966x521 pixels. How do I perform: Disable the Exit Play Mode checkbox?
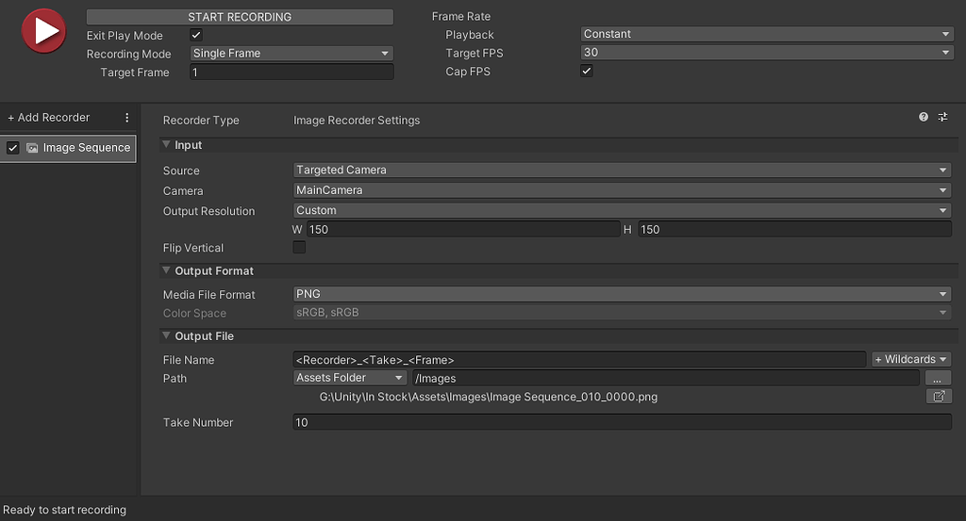(196, 35)
